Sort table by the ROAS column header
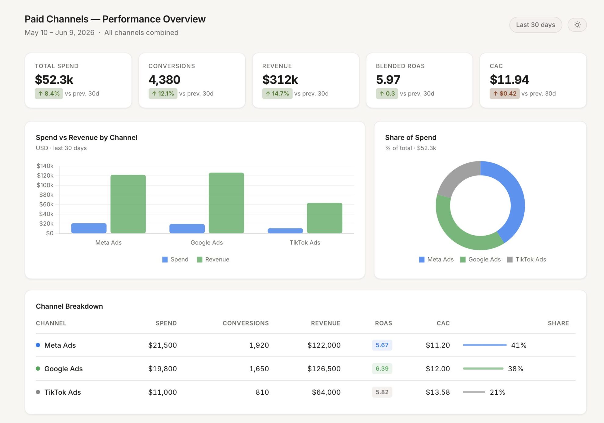 pos(383,323)
